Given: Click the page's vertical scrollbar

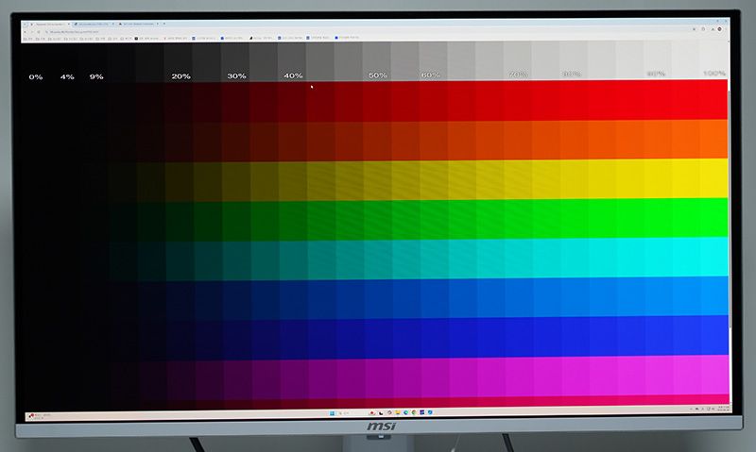Looking at the screenshot, I should [730, 236].
